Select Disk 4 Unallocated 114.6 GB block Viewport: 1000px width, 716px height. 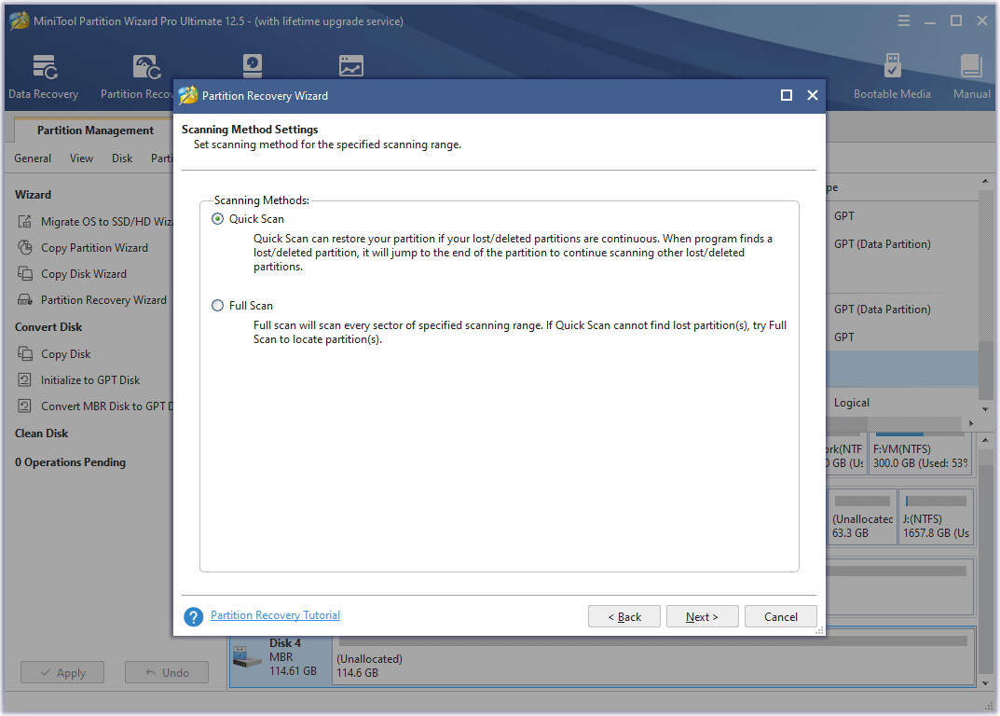(x=653, y=657)
